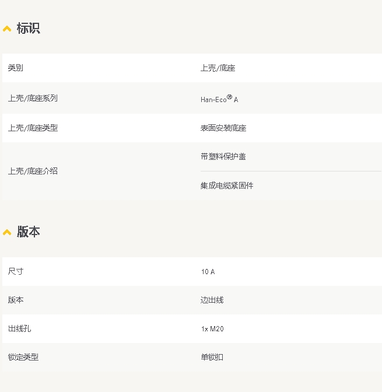Select the 出线孔 row label
Screen dimensions: 382x392
(20, 329)
